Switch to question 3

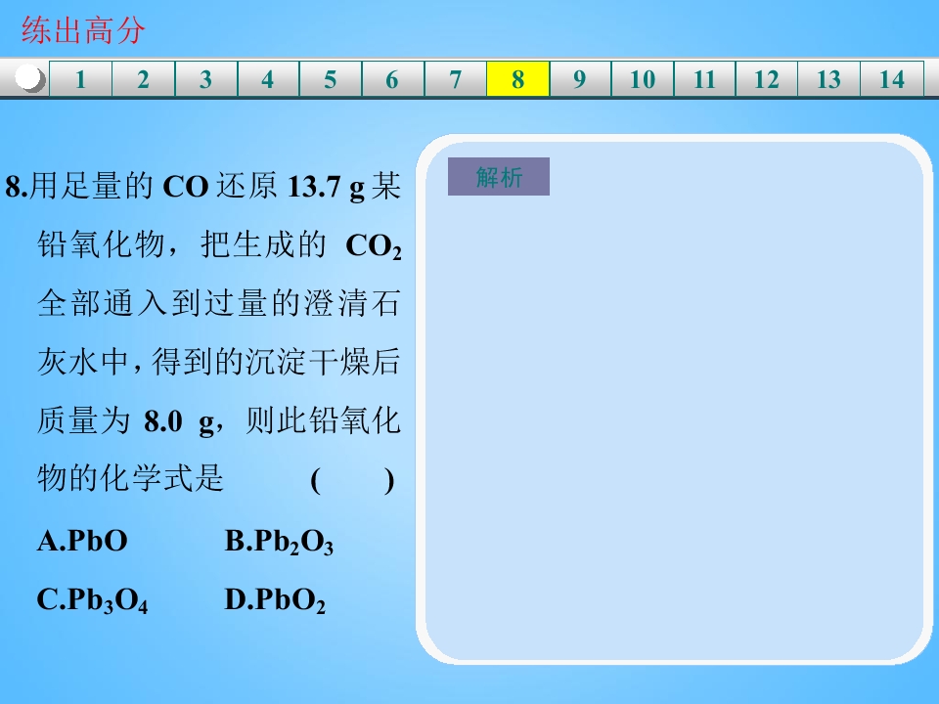click(206, 79)
